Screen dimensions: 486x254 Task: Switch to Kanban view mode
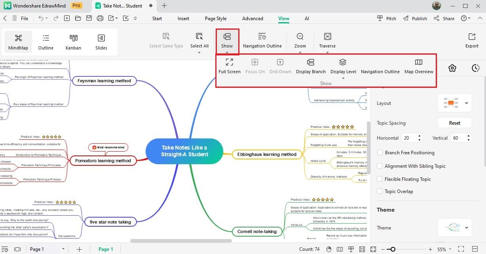(x=74, y=42)
